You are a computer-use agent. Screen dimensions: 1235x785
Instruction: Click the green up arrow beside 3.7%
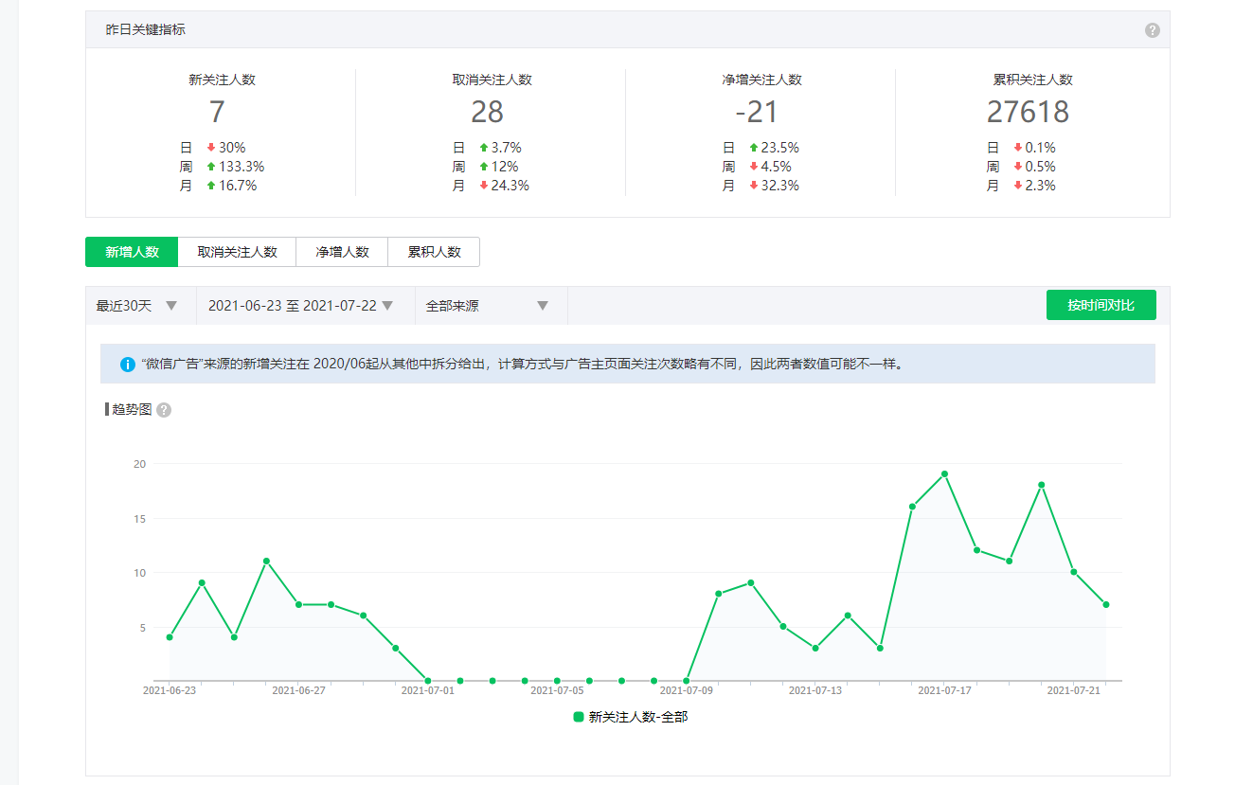484,148
